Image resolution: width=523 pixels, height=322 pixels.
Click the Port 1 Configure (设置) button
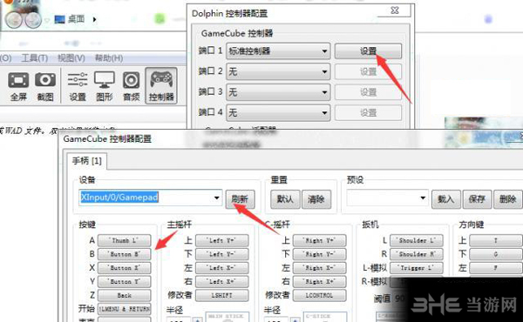tap(368, 51)
